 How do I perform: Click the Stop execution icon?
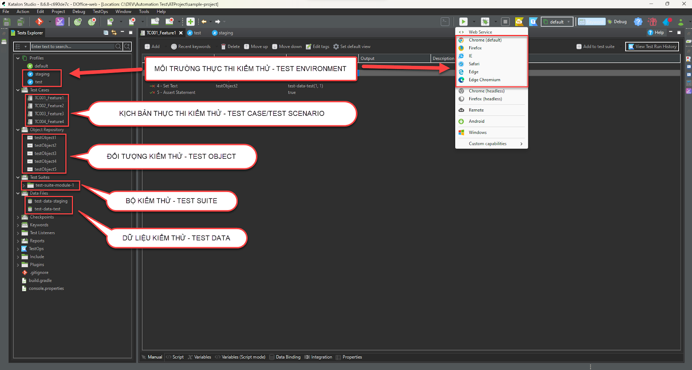(505, 22)
